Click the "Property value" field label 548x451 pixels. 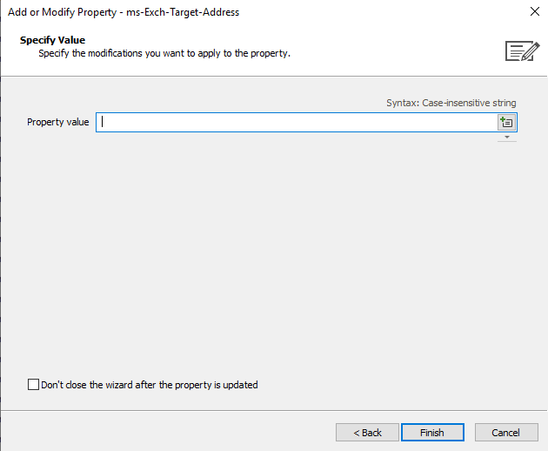coord(58,122)
